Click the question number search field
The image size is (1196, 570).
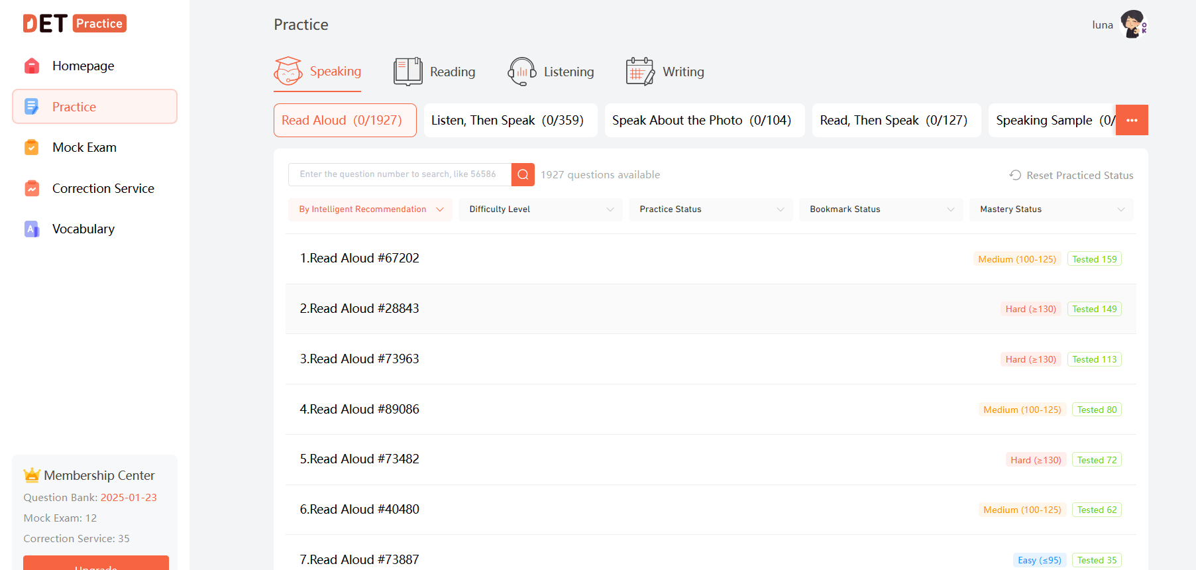[x=400, y=174]
